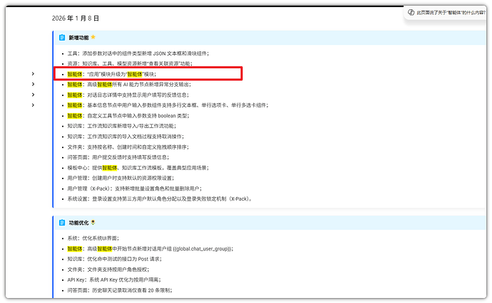Click the sunflower emoji after 功能优化
The image size is (492, 303).
(x=93, y=223)
